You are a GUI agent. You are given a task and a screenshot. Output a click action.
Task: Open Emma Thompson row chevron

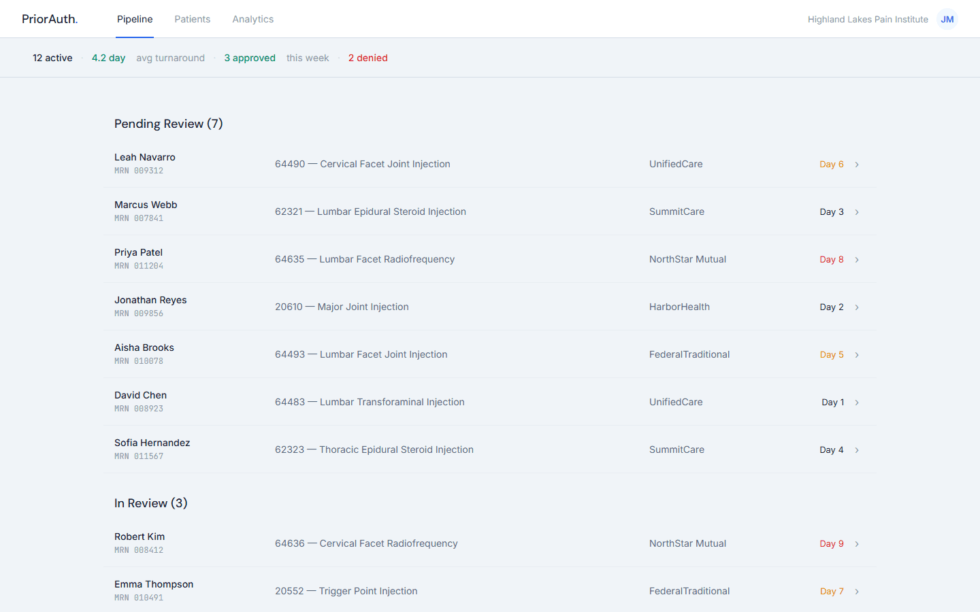(x=857, y=592)
